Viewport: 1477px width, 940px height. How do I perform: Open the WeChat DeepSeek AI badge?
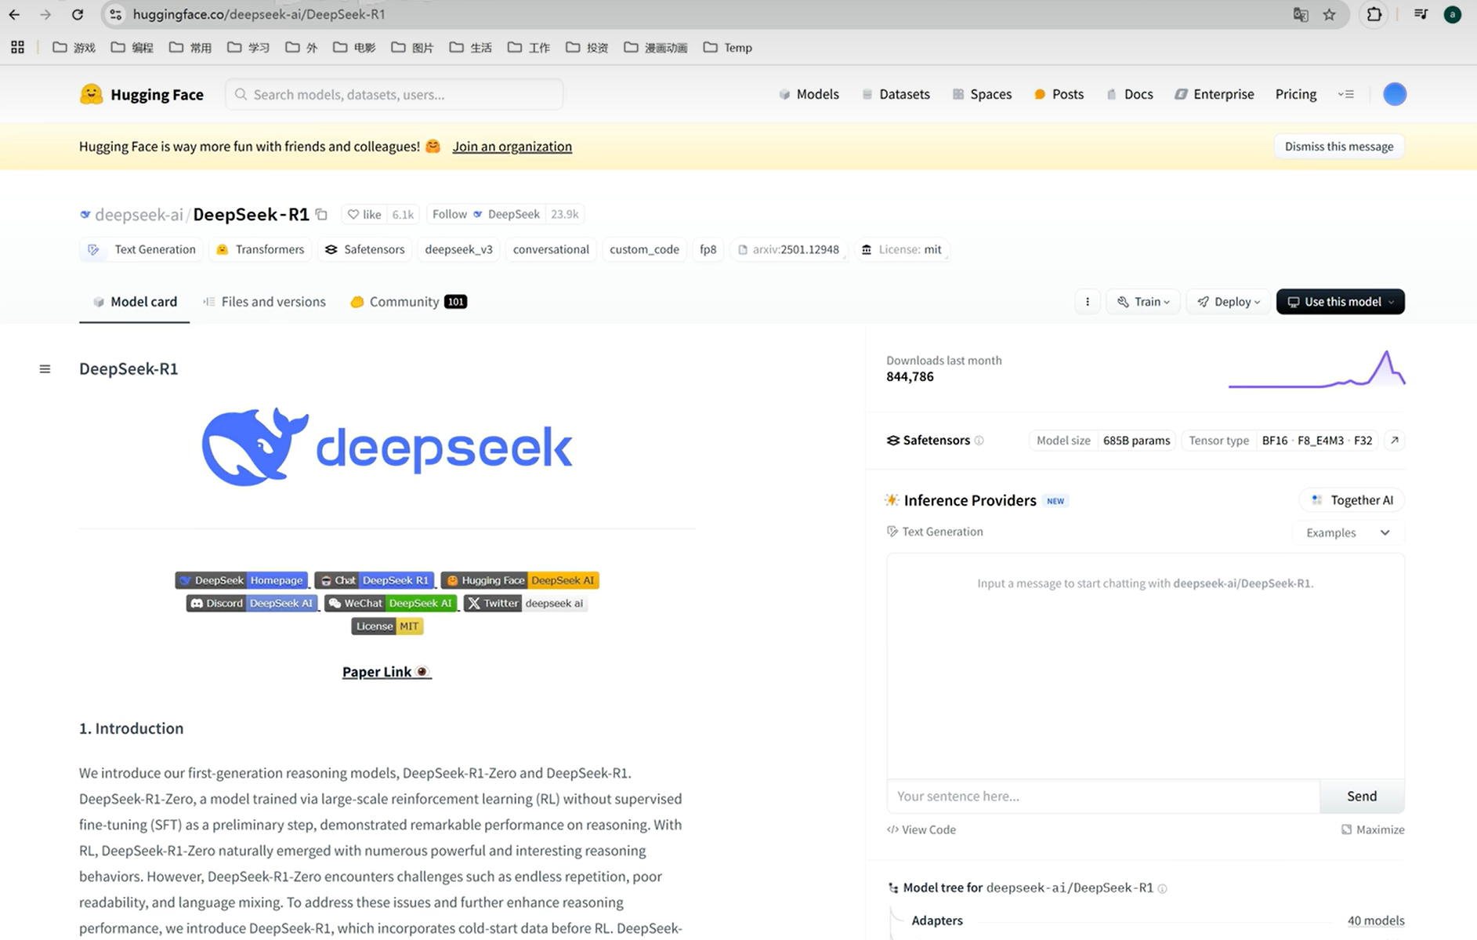pos(390,603)
